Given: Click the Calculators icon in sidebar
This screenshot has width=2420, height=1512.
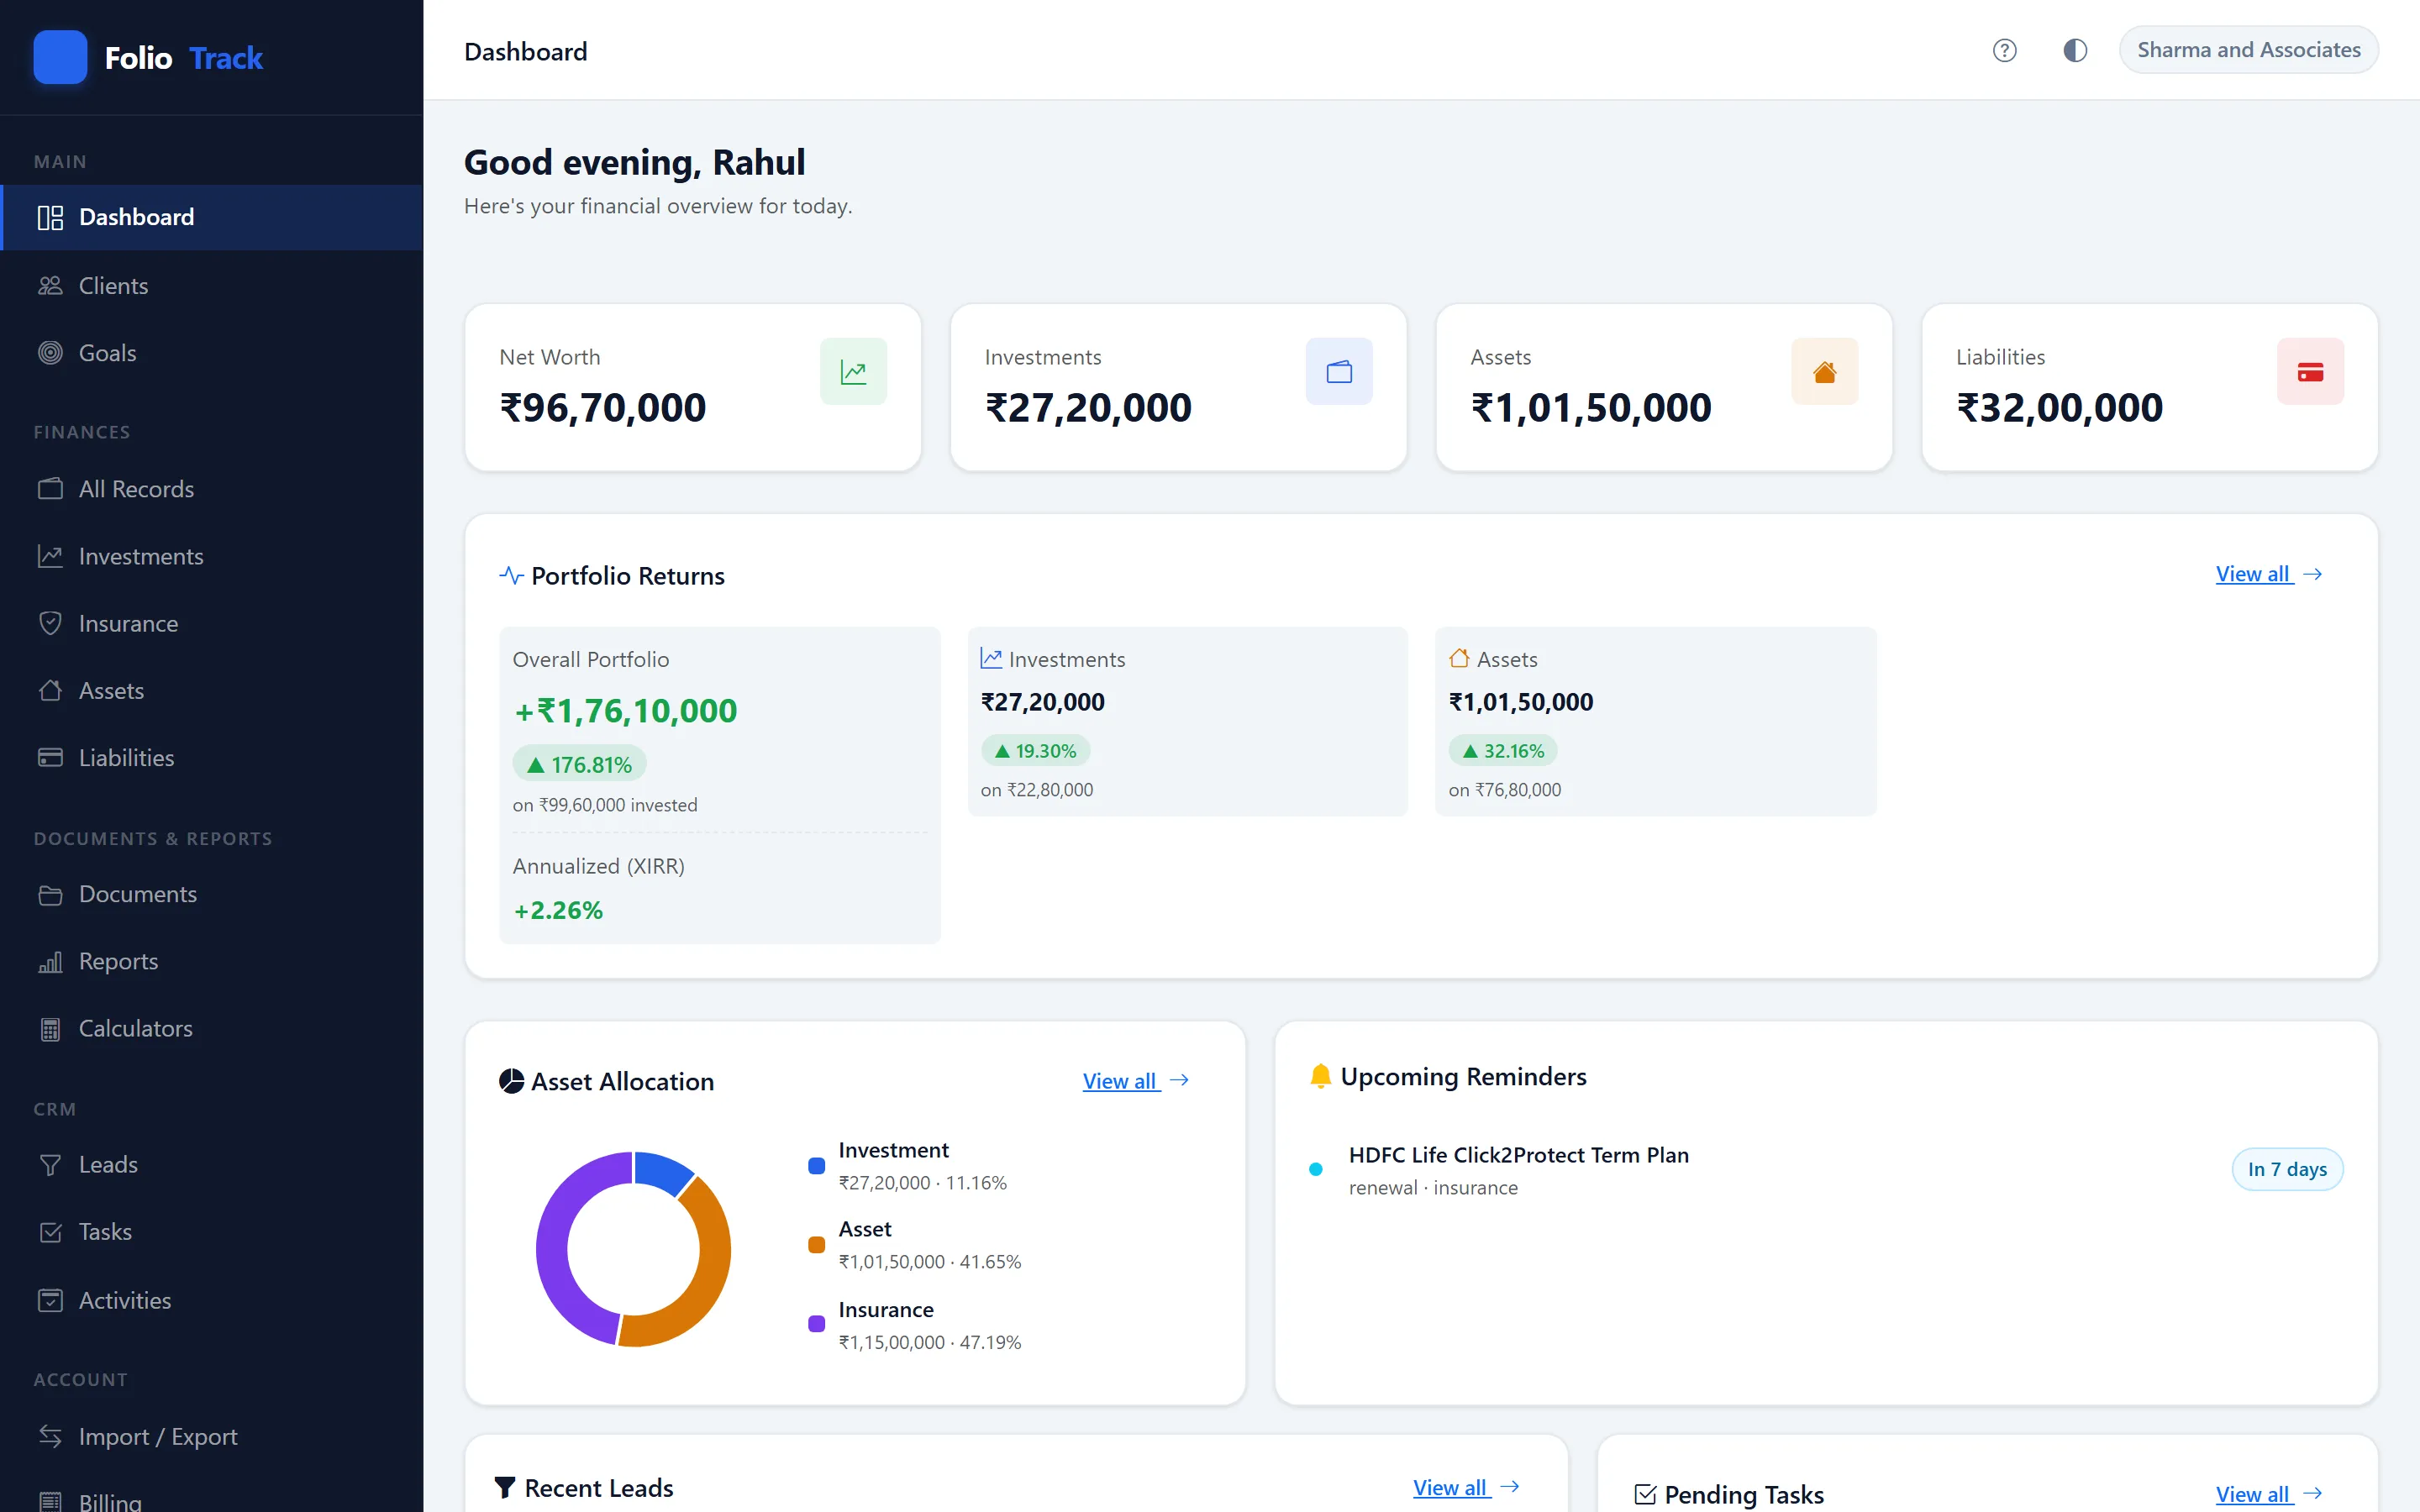Looking at the screenshot, I should pos(50,1029).
